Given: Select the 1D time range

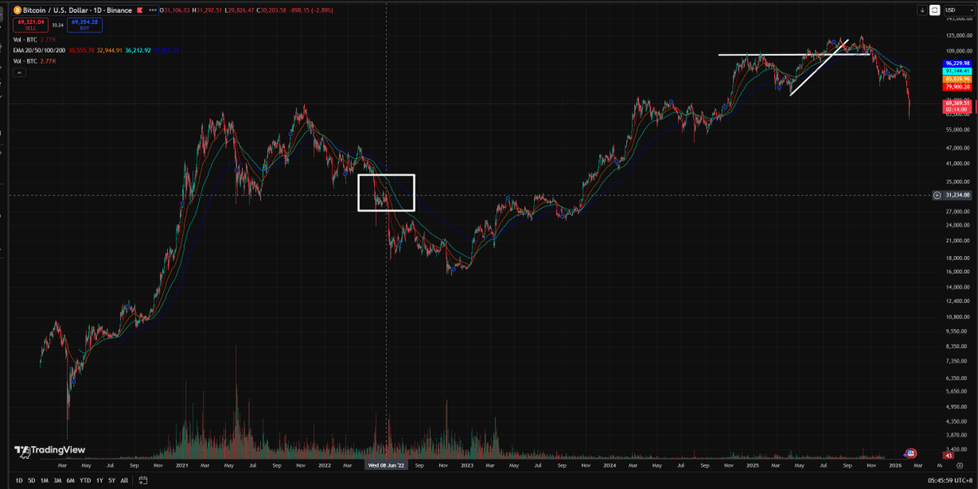Looking at the screenshot, I should 19,480.
